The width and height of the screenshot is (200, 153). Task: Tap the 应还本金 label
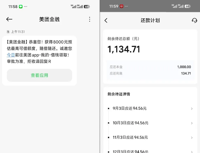point(116,67)
